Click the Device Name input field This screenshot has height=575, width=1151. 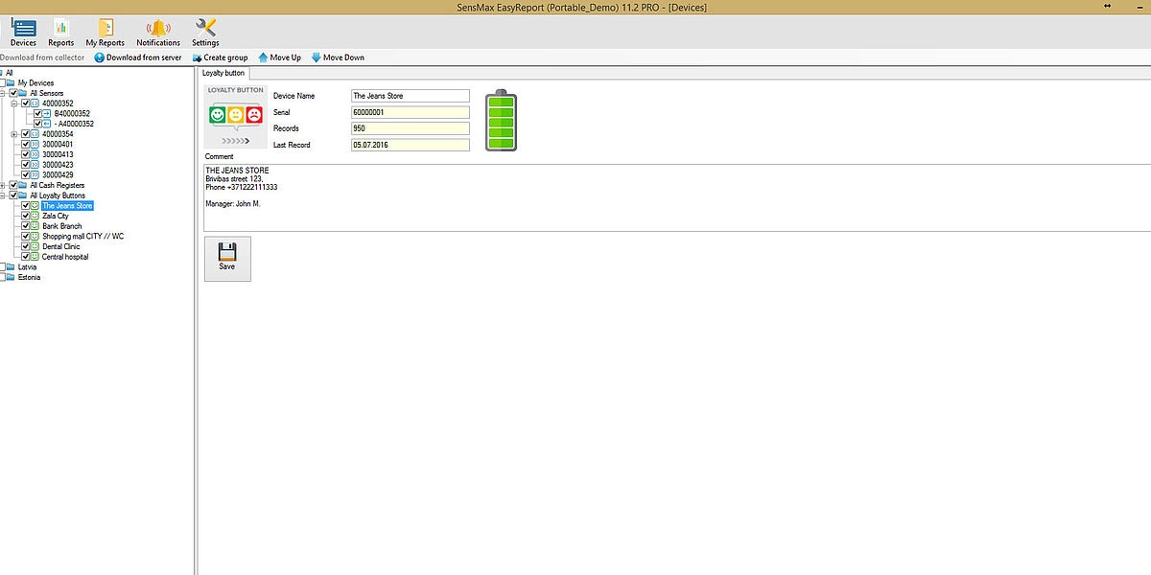point(411,96)
